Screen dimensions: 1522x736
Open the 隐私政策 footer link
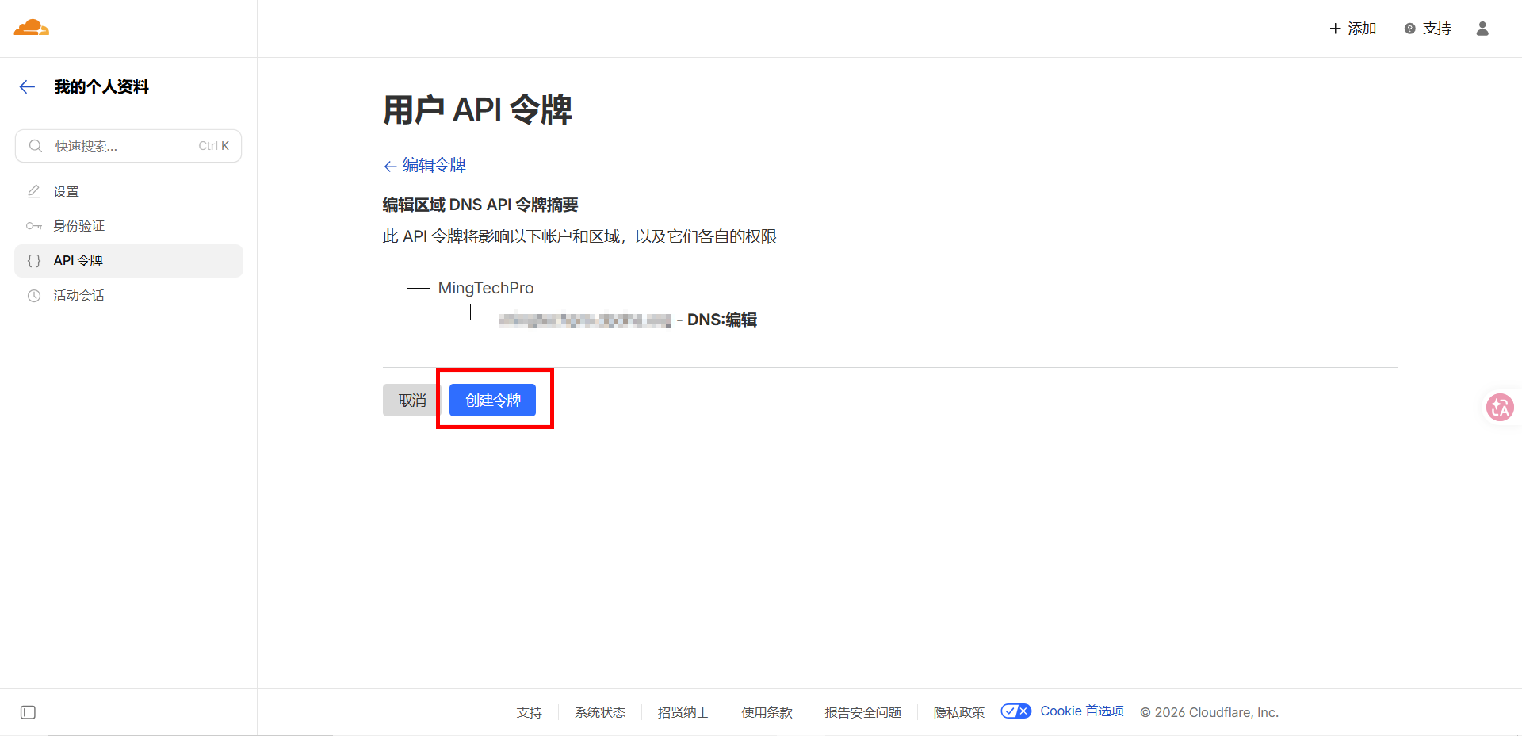959,712
